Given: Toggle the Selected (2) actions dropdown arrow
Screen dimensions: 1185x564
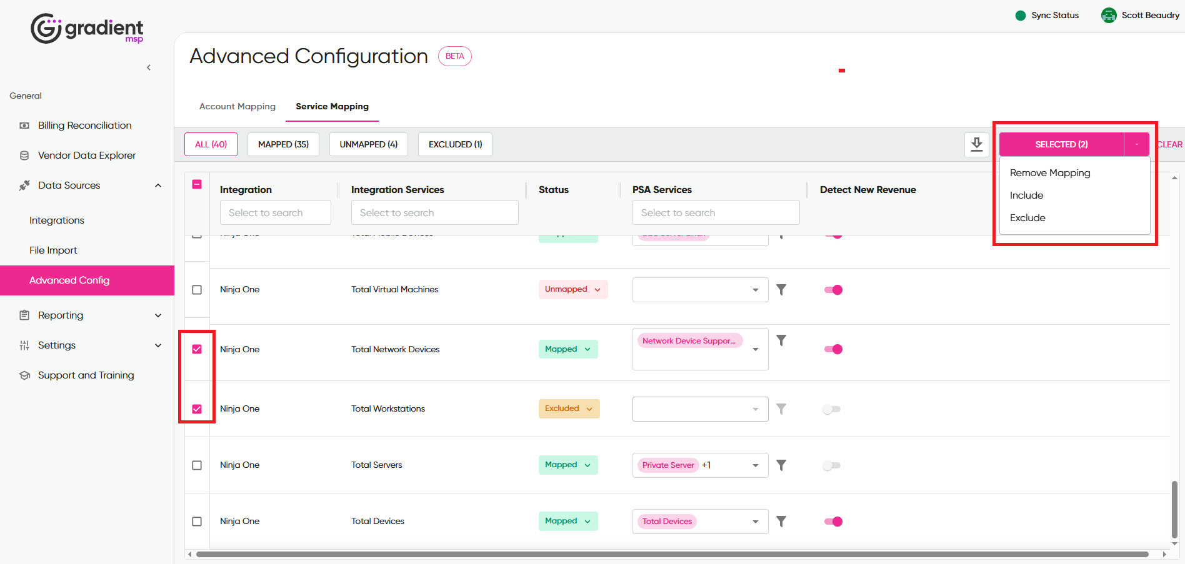Looking at the screenshot, I should (1137, 144).
